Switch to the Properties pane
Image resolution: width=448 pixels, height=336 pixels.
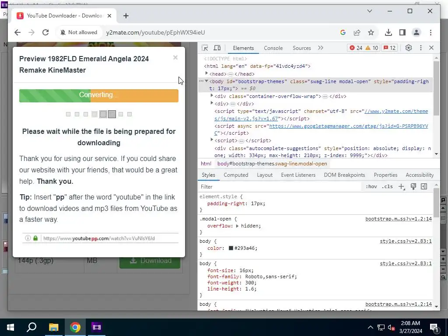[385, 175]
